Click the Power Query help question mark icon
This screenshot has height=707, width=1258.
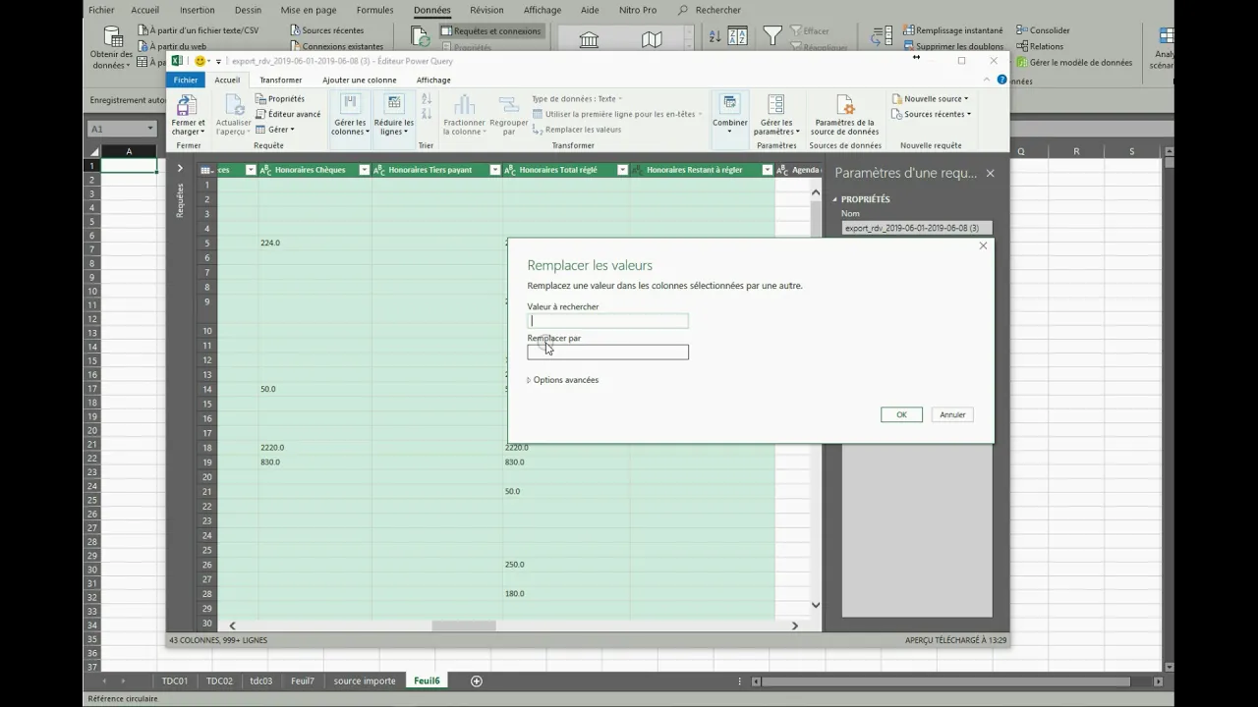click(x=1002, y=80)
